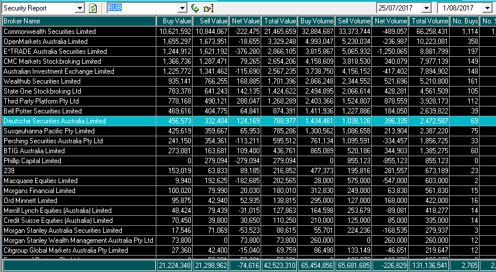Select Third Party Platform Pty Ltd row
Image resolution: width=496 pixels, height=272 pixels.
(248, 101)
